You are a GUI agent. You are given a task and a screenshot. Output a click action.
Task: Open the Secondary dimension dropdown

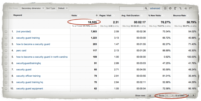pos(33,8)
